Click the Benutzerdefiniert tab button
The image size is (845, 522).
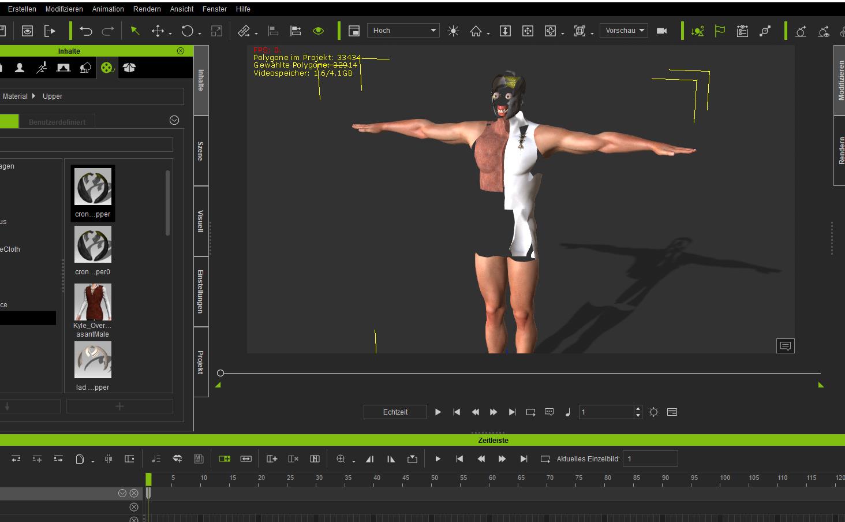coord(57,122)
